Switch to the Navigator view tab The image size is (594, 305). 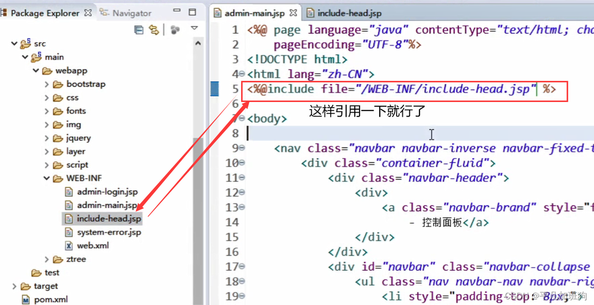pyautogui.click(x=131, y=13)
